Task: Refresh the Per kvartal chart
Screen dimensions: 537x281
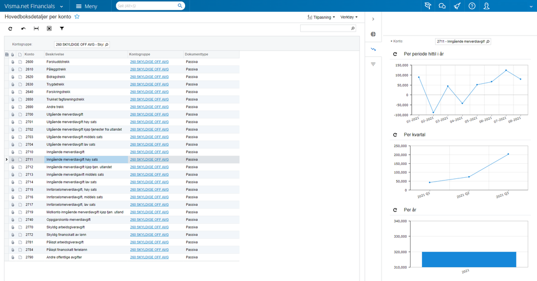Action: point(395,135)
